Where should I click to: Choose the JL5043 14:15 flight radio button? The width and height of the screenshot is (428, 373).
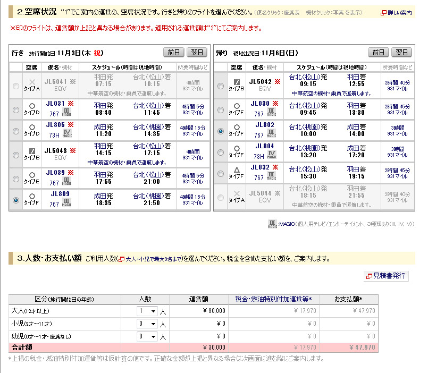pos(16,155)
